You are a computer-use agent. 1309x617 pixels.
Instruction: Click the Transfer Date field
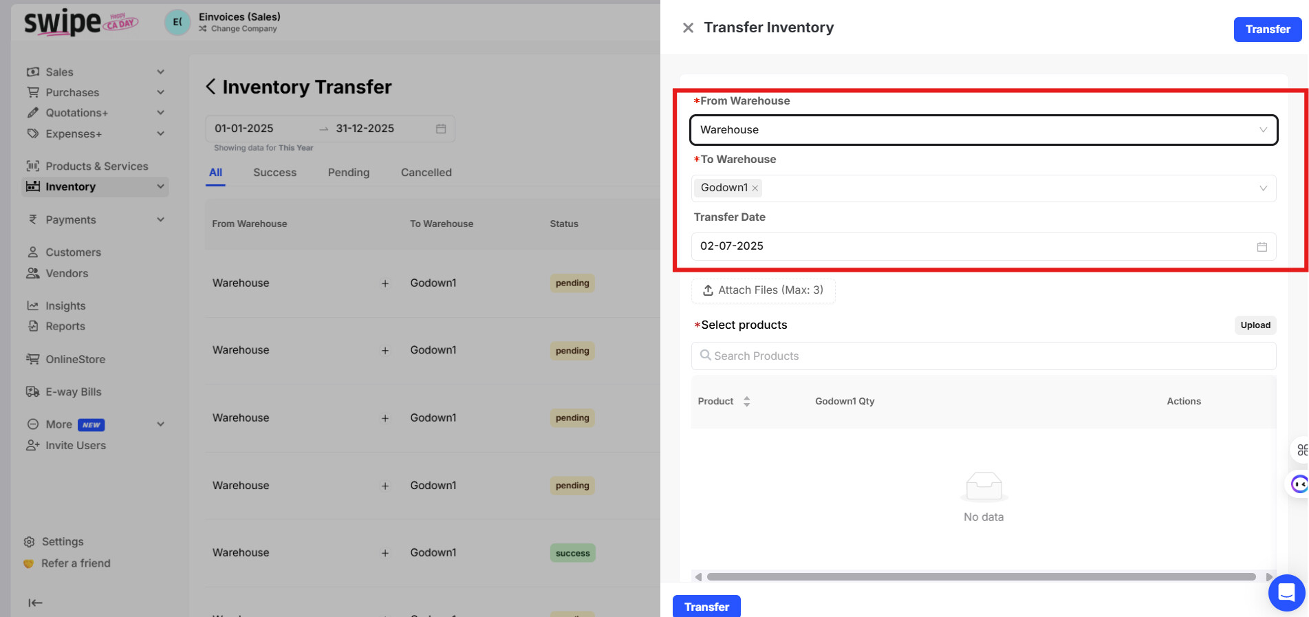point(984,246)
